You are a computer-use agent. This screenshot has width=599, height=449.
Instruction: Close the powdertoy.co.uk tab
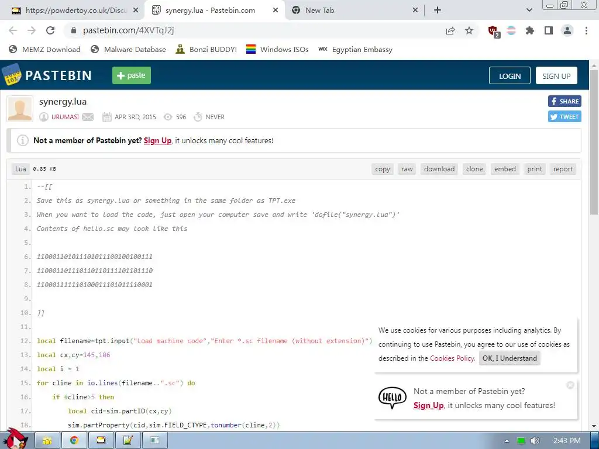tap(136, 11)
